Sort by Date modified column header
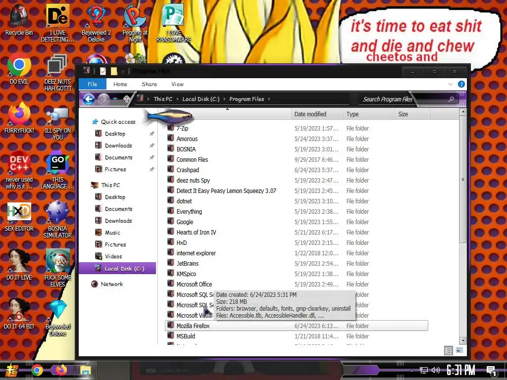This screenshot has height=380, width=507. [317, 114]
